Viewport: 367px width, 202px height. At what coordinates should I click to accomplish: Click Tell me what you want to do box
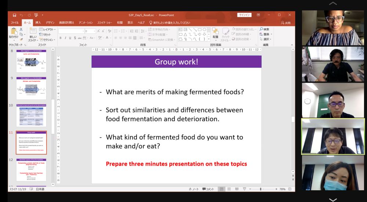tap(170, 23)
